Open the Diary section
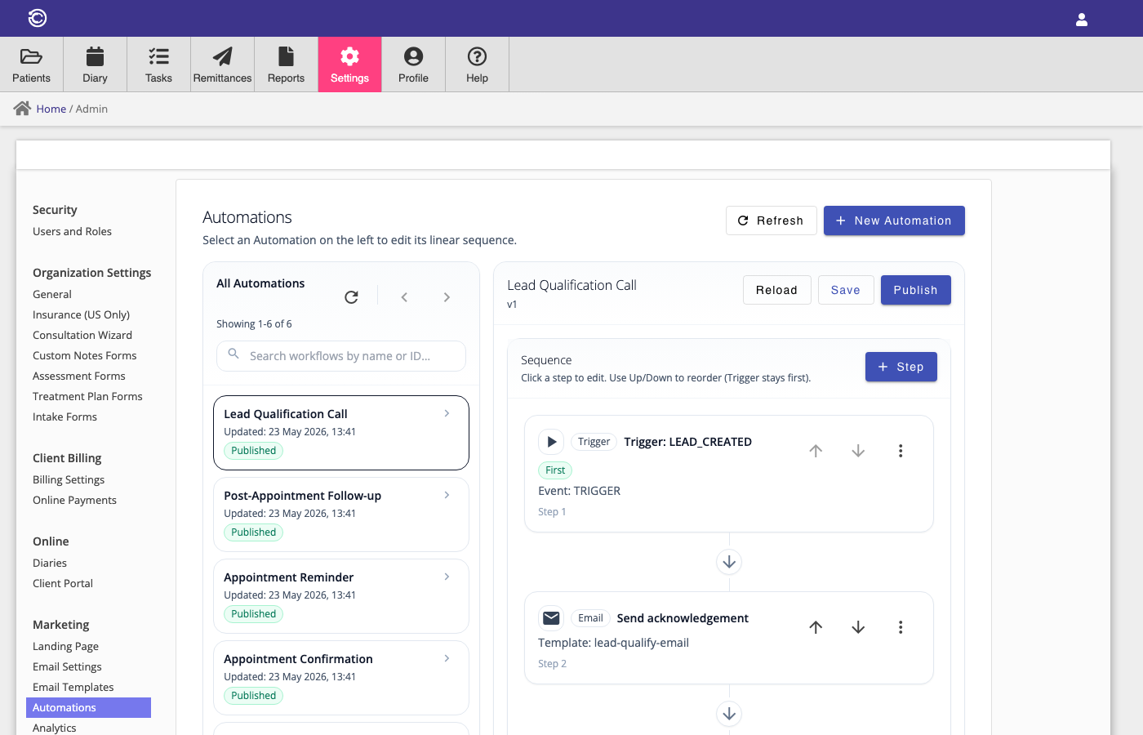Viewport: 1143px width, 735px height. tap(96, 65)
